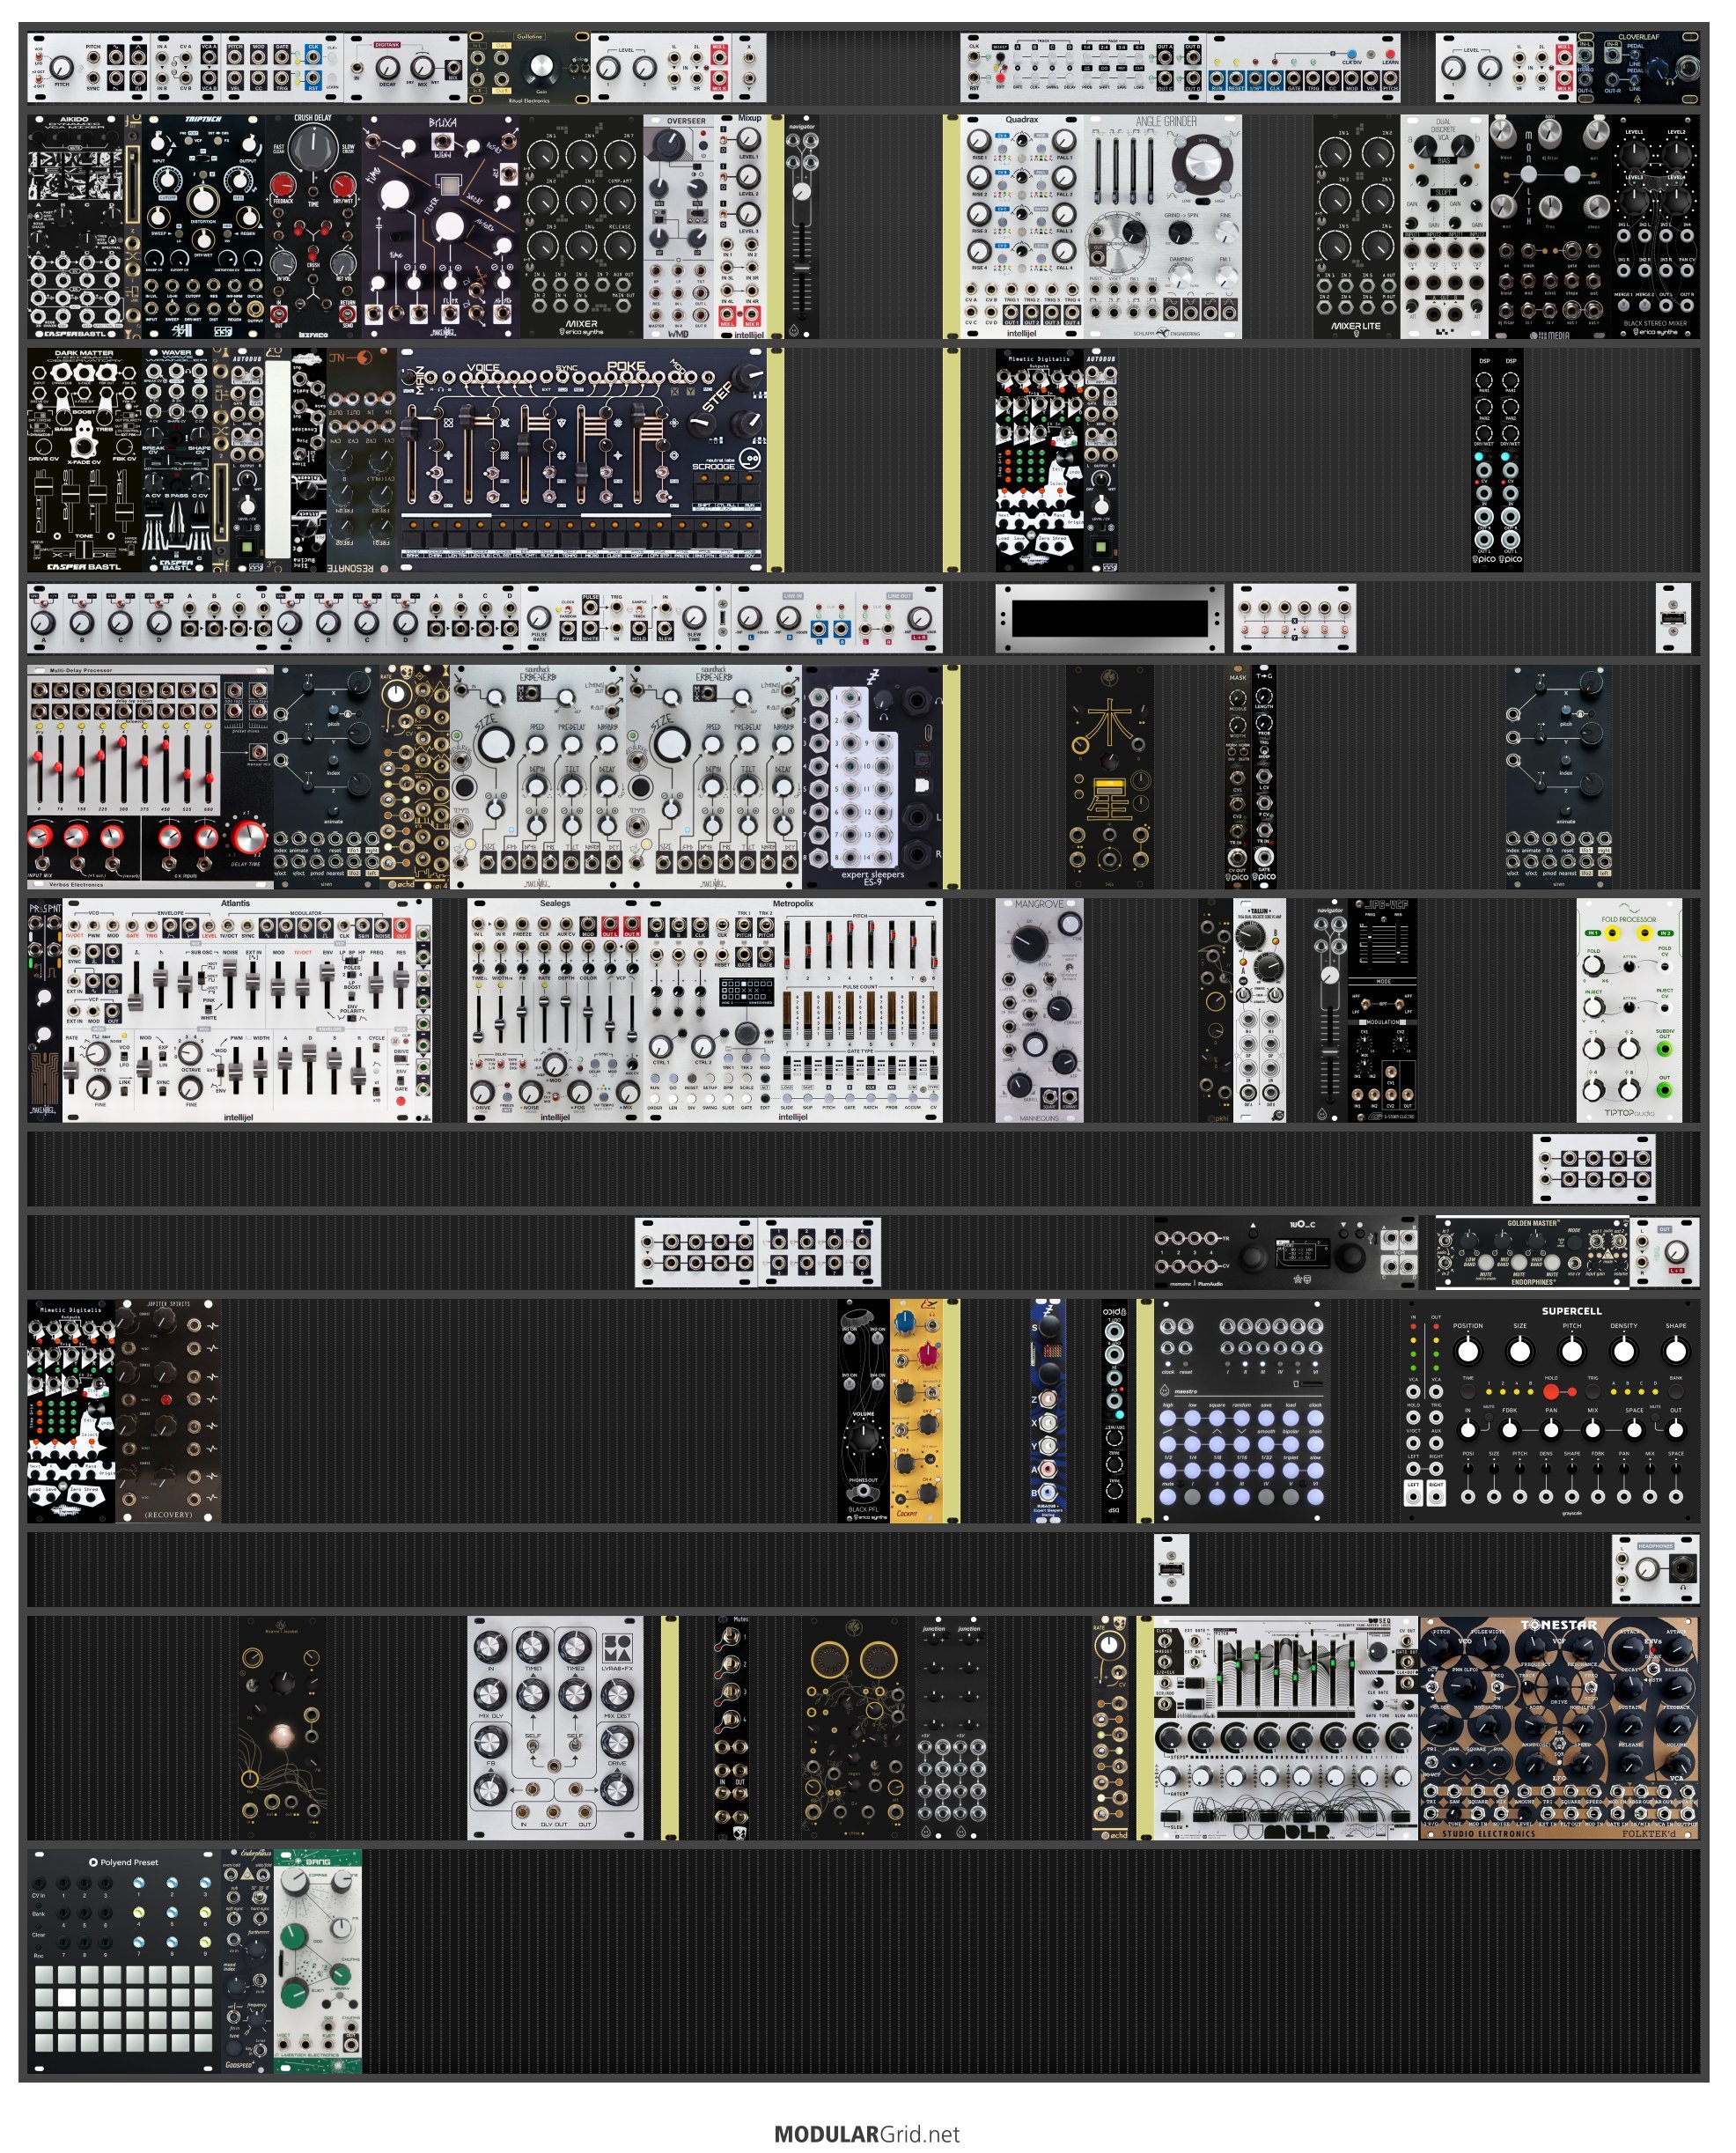Screen dimensions: 1736x2153
Task: Select the Befaco Crush Delay module
Action: [x=313, y=226]
